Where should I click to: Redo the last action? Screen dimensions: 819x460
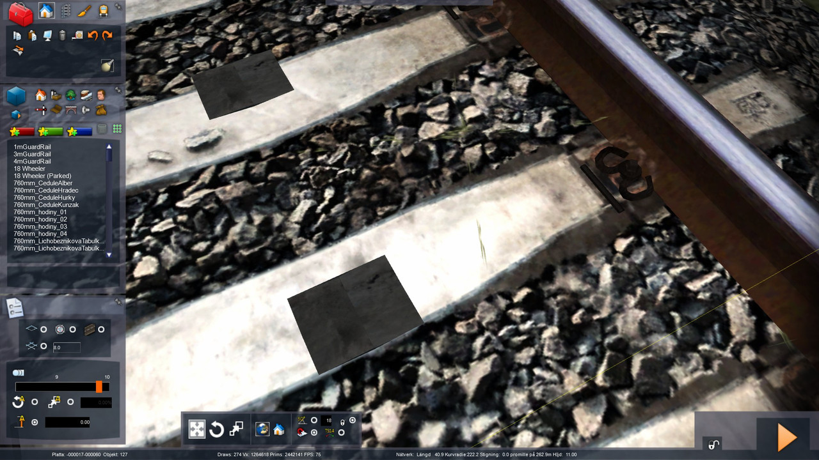(107, 35)
